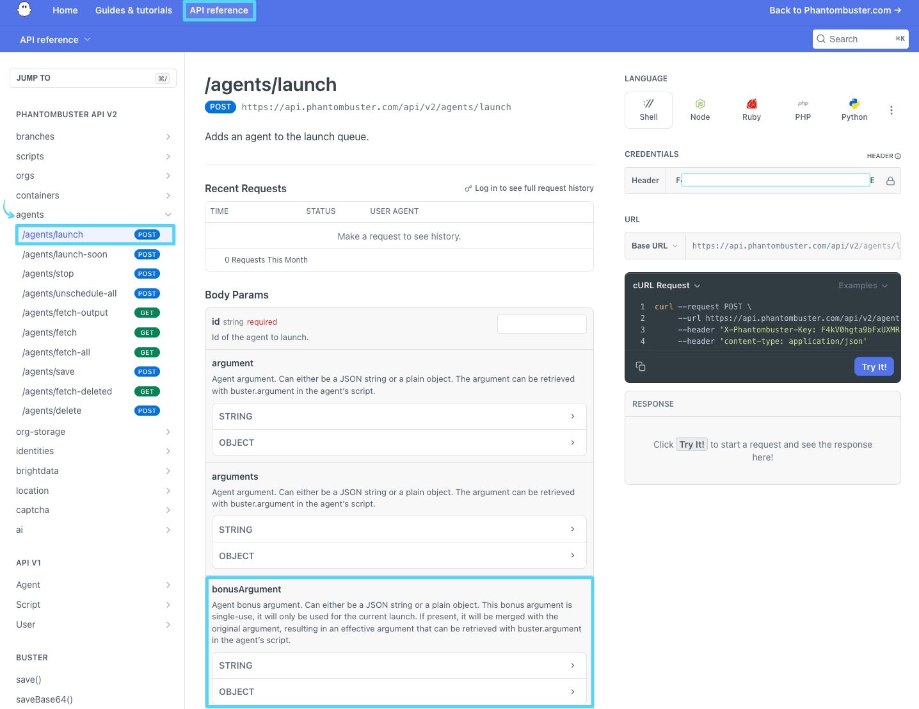The image size is (919, 709).
Task: Expand STRING option under bonusArgument
Action: [x=399, y=665]
